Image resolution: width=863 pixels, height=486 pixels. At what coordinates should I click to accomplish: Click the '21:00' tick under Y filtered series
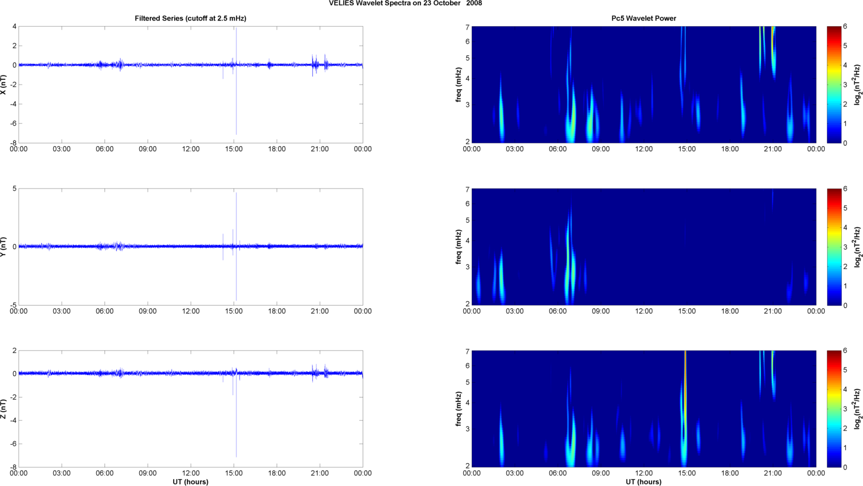[320, 311]
